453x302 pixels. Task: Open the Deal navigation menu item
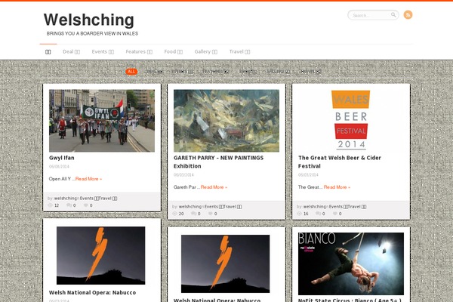point(72,52)
